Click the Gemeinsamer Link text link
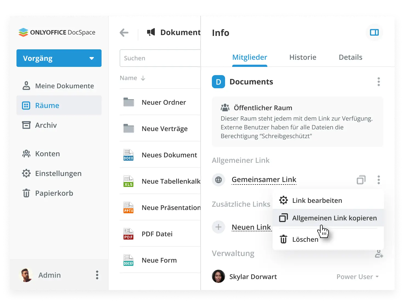The image size is (404, 307). pos(264,180)
